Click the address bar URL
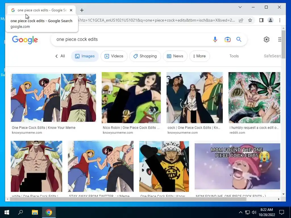 [x=157, y=20]
